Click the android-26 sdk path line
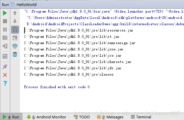The height and width of the screenshot is (120, 184). pyautogui.click(x=105, y=18)
